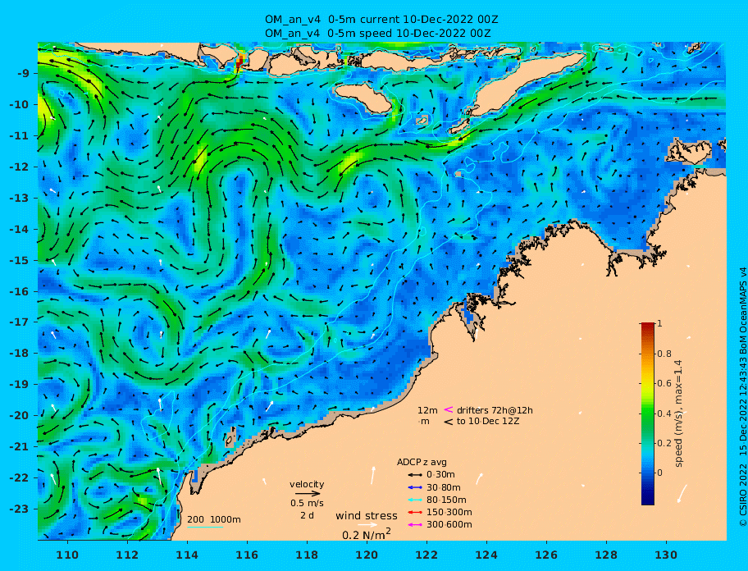Image resolution: width=748 pixels, height=571 pixels.
Task: Click the latitude axis label '-20'
Action: click(x=19, y=415)
